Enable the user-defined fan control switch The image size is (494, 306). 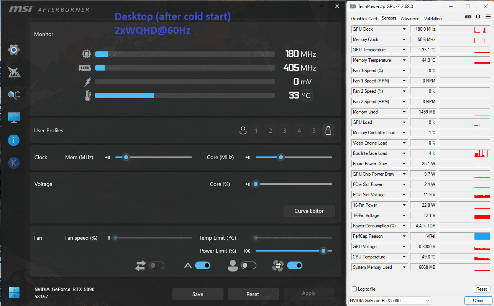coord(248,265)
